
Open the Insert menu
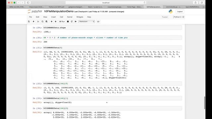[53, 17]
